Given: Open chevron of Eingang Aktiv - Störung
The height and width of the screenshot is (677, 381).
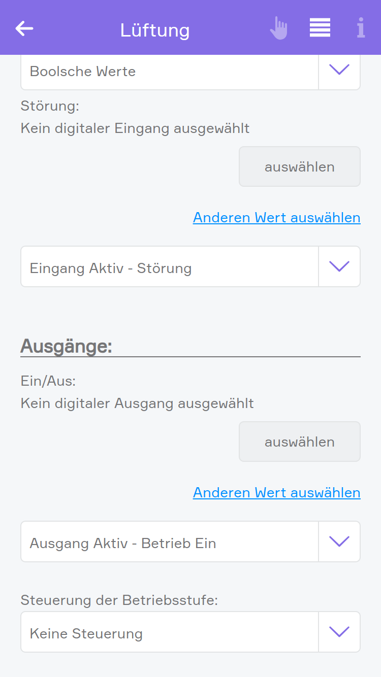Looking at the screenshot, I should (x=339, y=266).
